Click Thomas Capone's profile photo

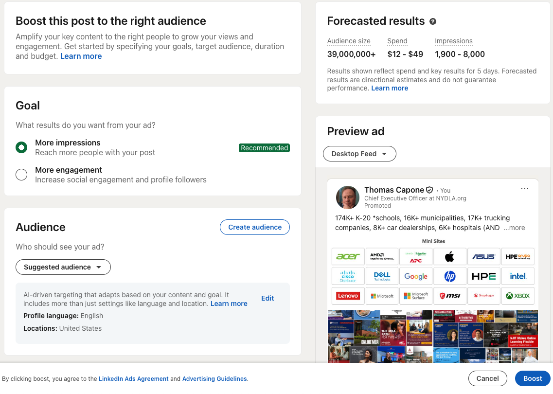(347, 197)
